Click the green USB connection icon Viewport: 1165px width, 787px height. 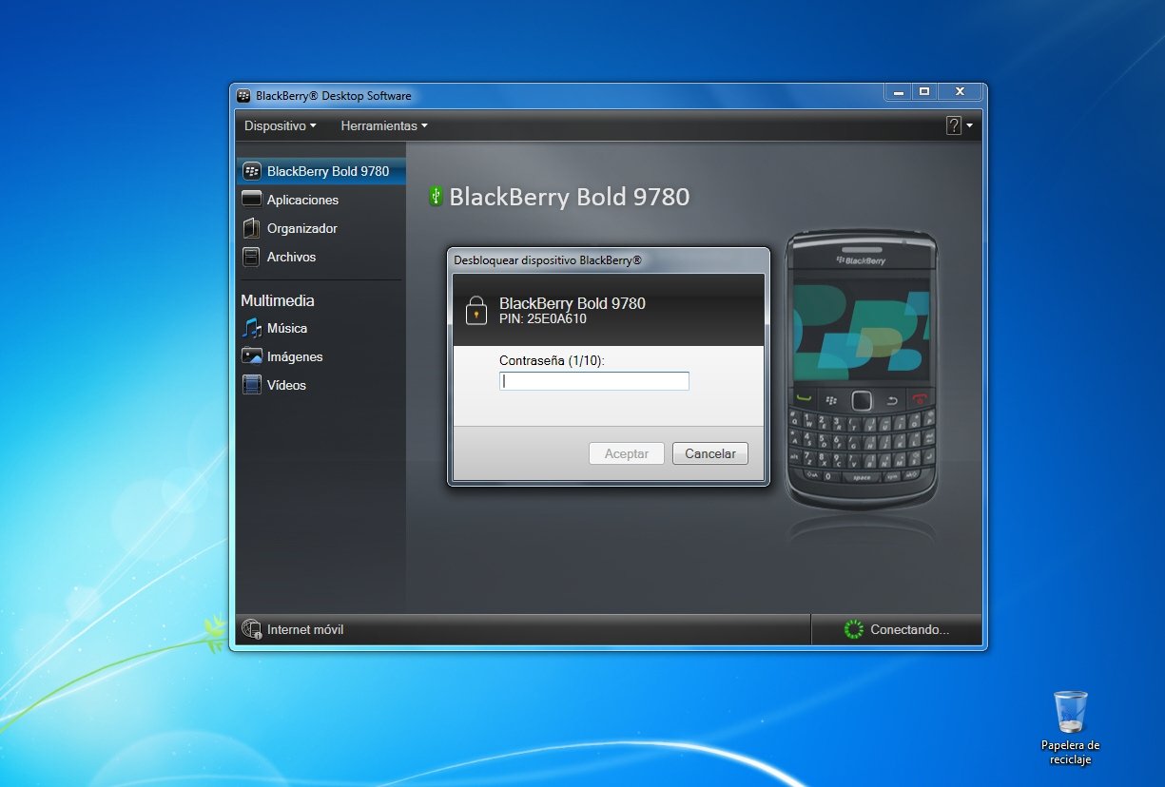(436, 196)
